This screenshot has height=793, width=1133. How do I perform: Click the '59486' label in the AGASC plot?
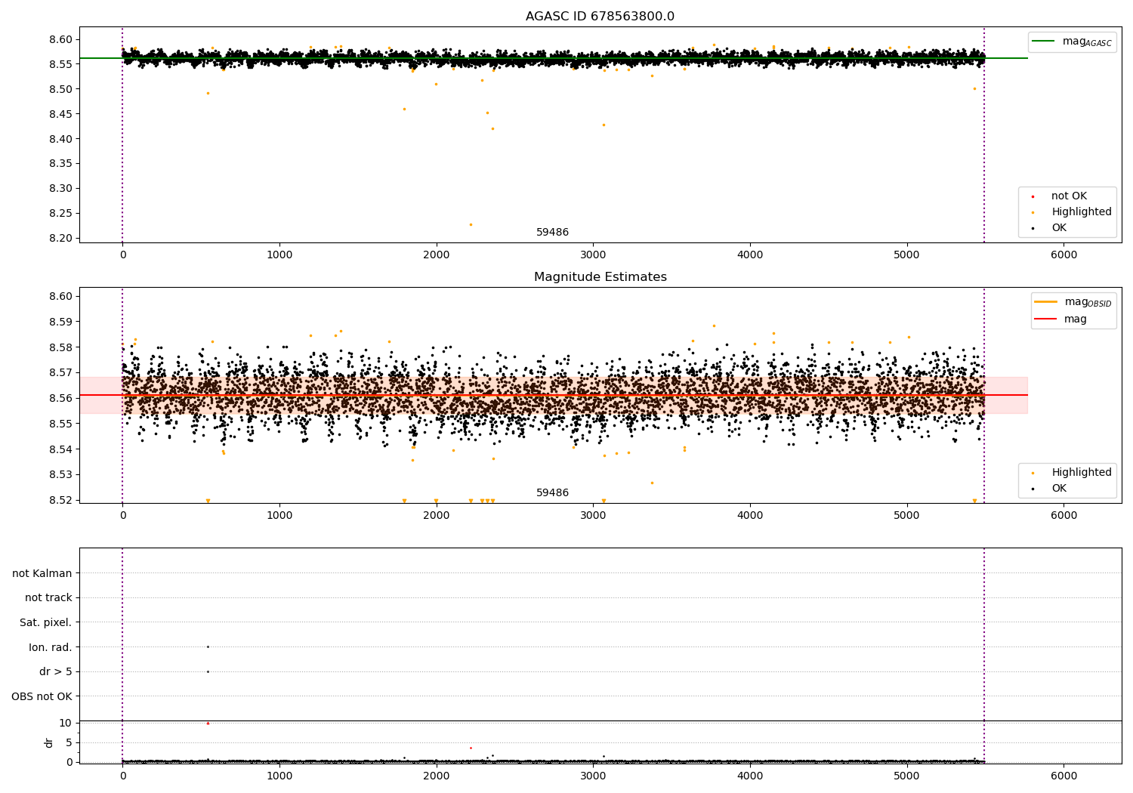point(552,233)
